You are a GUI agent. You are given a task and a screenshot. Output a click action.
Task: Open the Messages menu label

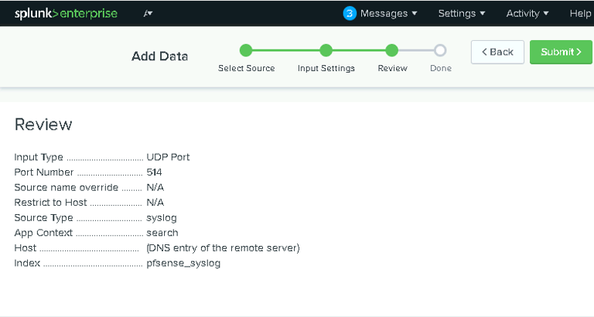(x=384, y=14)
